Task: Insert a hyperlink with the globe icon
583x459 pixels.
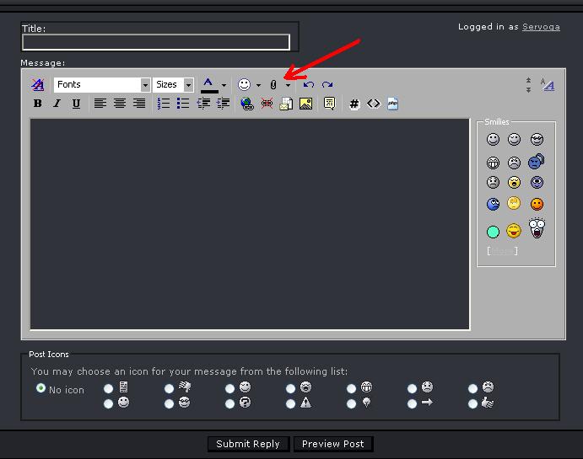Action: pyautogui.click(x=246, y=104)
